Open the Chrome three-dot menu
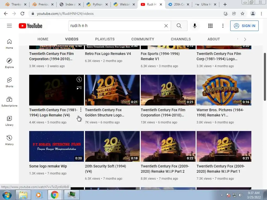This screenshot has width=267, height=200. click(x=261, y=14)
